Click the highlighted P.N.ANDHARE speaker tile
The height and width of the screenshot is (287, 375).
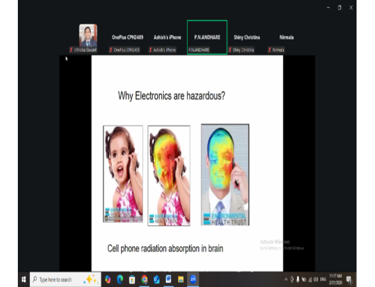click(x=207, y=37)
